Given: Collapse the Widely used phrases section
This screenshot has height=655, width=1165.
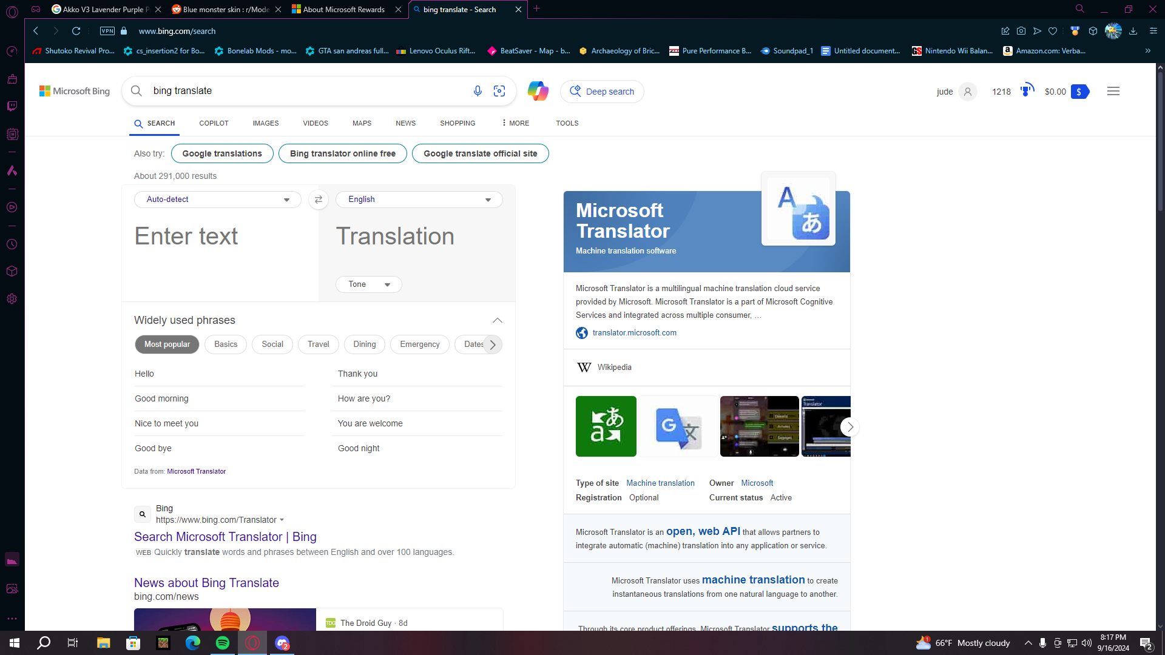Looking at the screenshot, I should tap(498, 320).
